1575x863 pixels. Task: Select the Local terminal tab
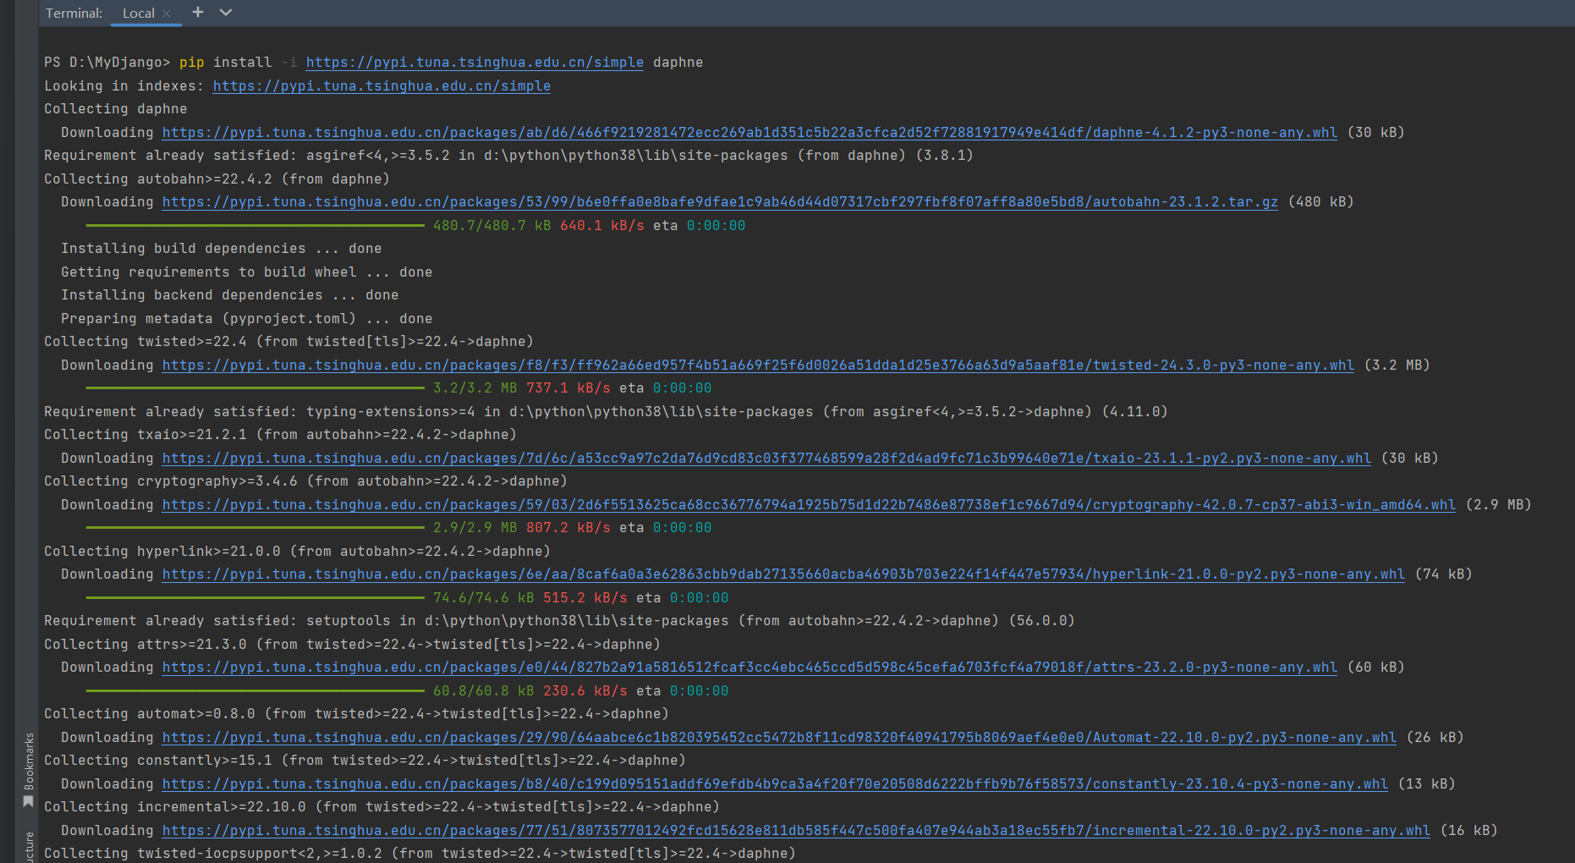[138, 13]
